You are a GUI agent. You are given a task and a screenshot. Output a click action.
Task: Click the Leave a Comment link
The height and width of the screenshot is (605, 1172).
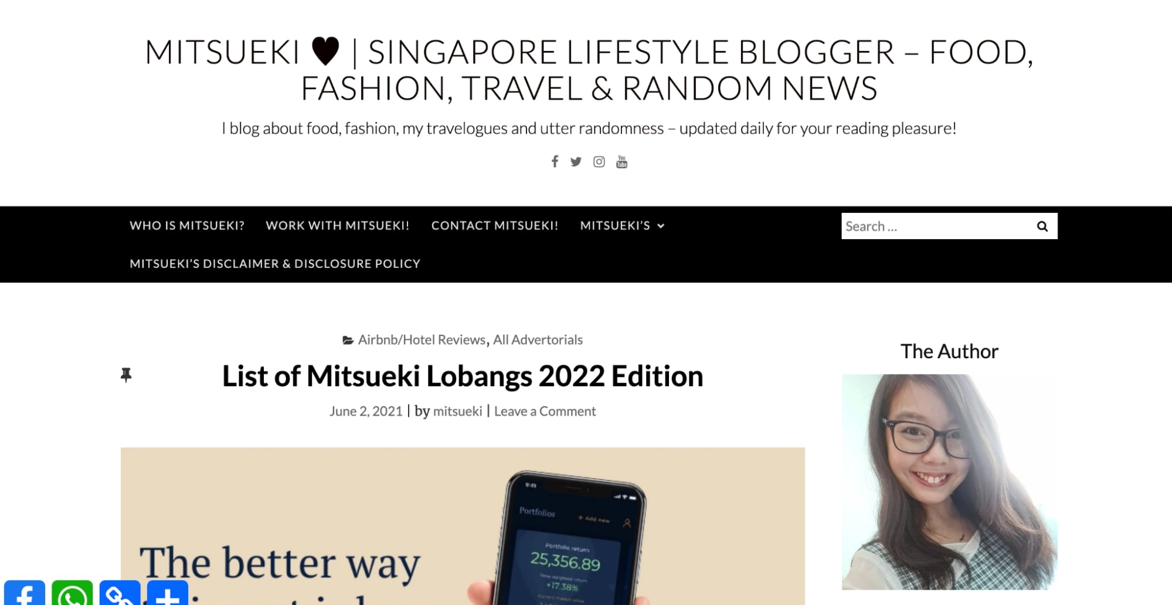click(545, 412)
